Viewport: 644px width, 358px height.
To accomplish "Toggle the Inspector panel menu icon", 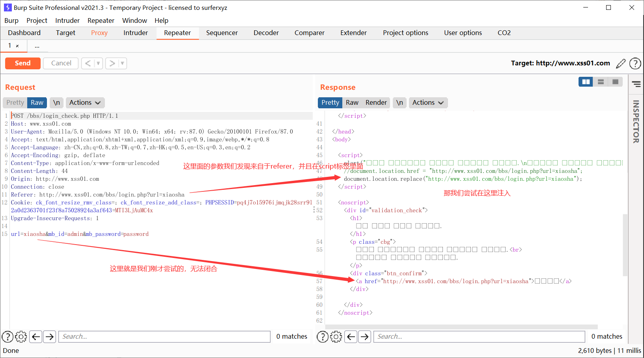I will (x=636, y=84).
